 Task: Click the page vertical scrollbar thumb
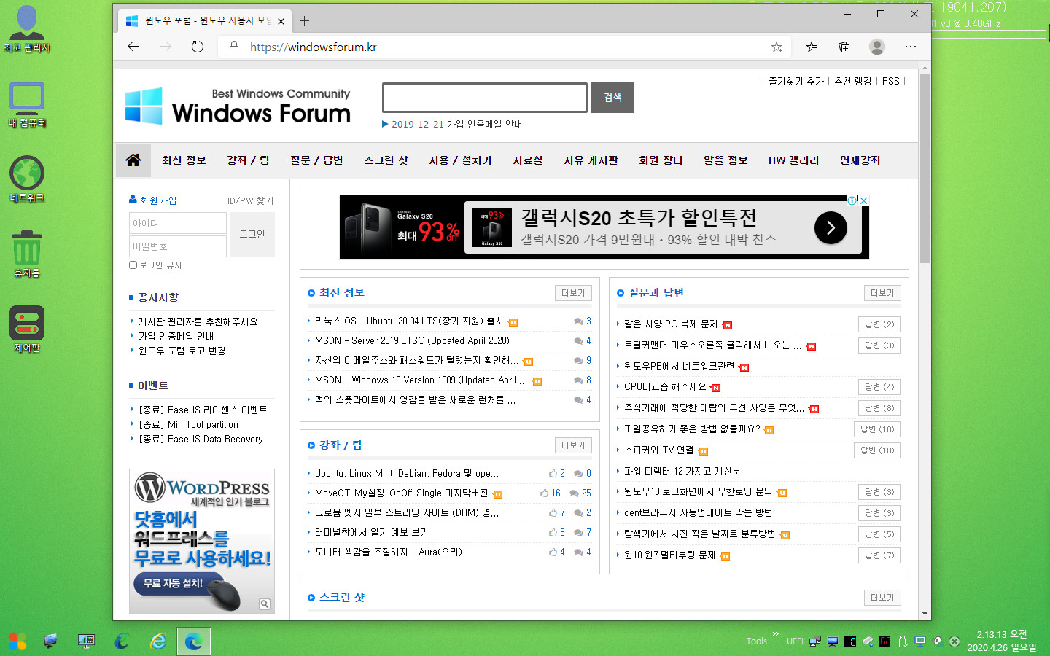point(925,168)
